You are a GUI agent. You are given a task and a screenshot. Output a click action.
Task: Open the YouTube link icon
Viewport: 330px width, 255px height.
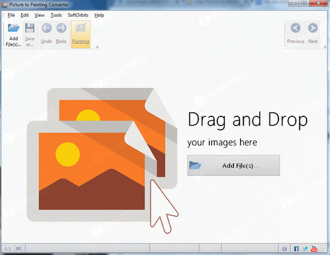click(314, 248)
